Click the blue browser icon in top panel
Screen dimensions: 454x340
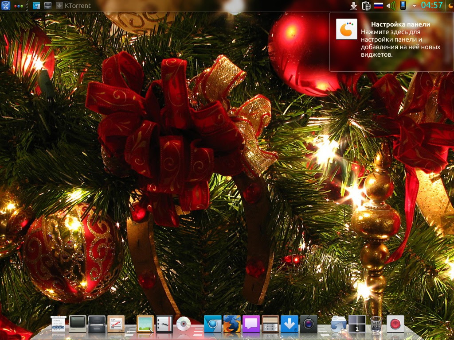[x=36, y=5]
